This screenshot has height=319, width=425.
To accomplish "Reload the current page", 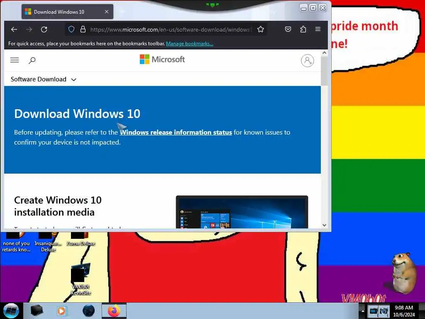I will coord(44,29).
